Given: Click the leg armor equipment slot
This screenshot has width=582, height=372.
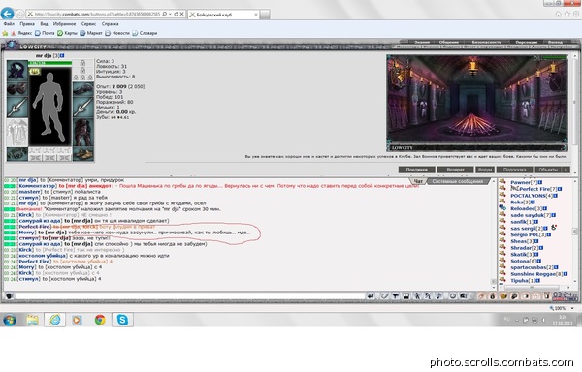Looking at the screenshot, I should pos(83,133).
